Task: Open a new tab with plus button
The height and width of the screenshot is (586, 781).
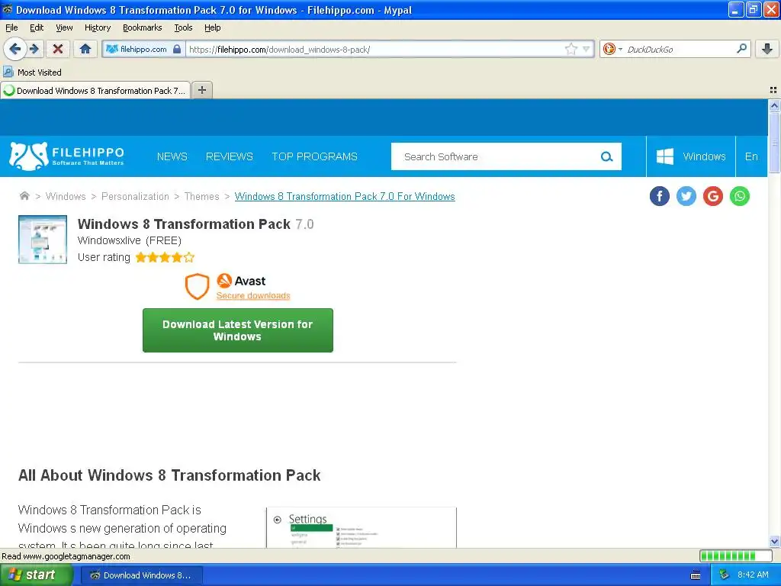Action: click(x=201, y=90)
